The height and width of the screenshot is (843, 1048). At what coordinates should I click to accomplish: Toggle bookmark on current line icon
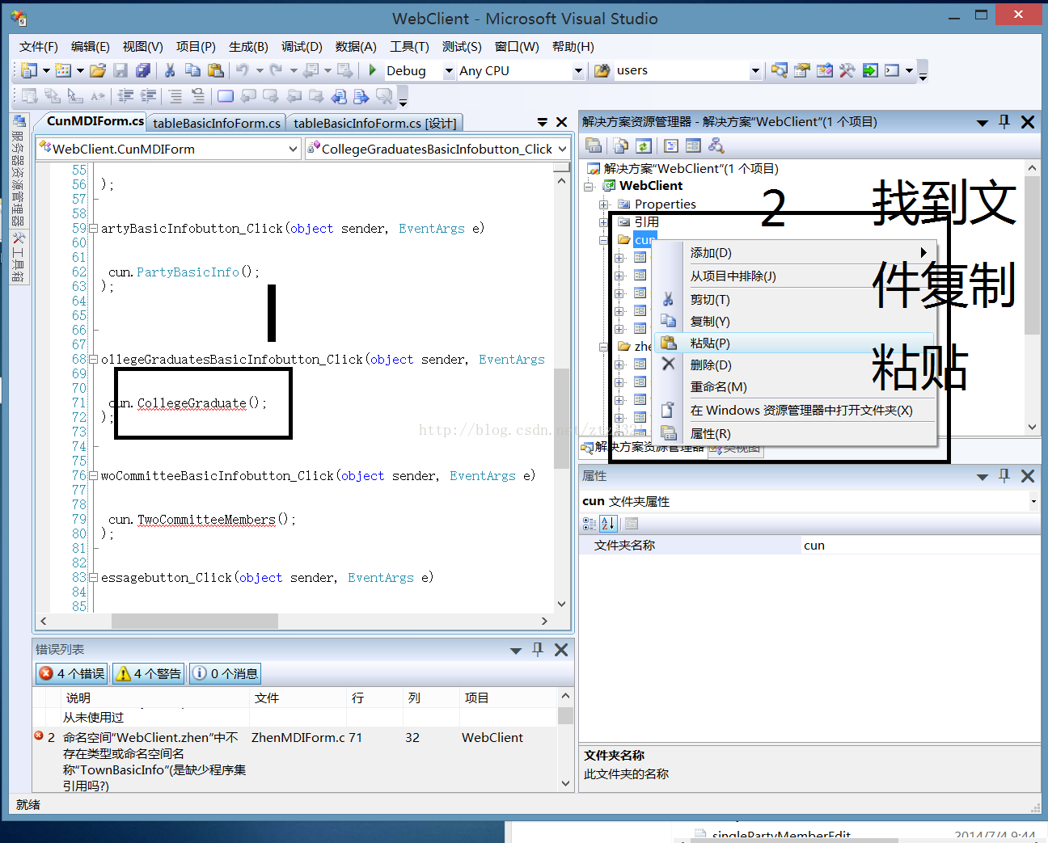tap(226, 96)
